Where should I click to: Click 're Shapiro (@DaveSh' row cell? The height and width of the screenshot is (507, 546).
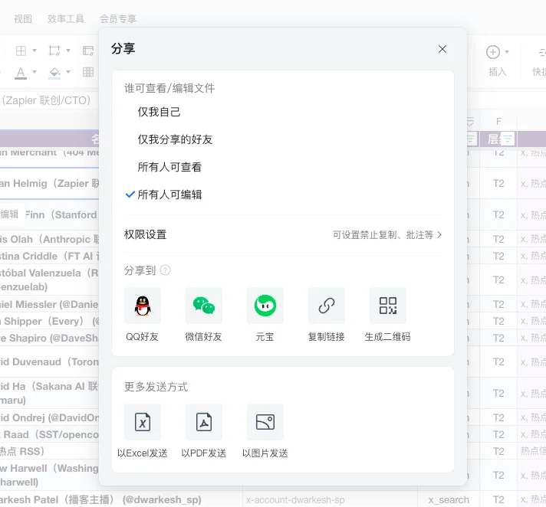point(49,338)
